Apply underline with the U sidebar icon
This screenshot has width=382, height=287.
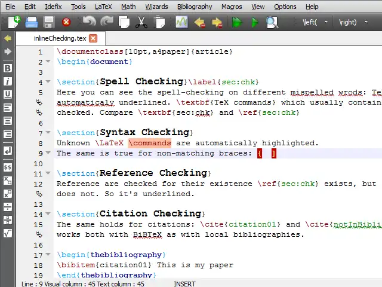point(8,94)
